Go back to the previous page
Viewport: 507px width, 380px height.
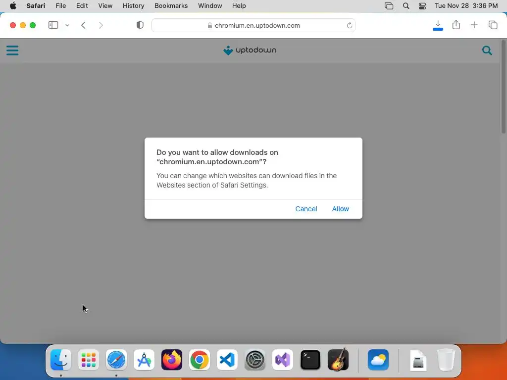tap(83, 25)
